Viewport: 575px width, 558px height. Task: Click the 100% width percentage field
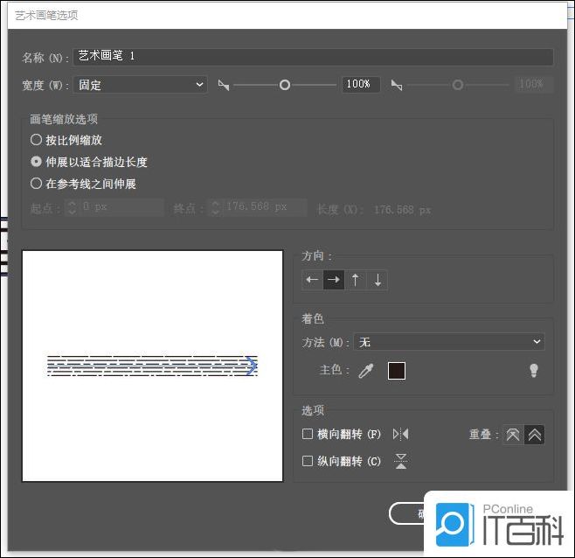pyautogui.click(x=359, y=85)
